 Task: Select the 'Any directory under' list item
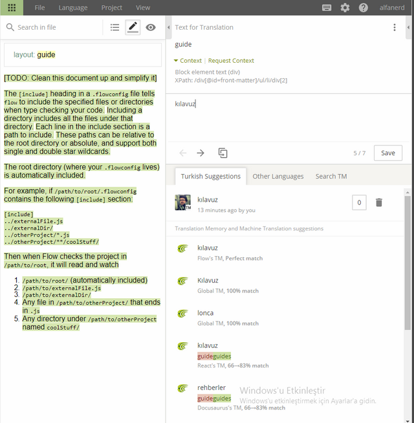point(89,323)
